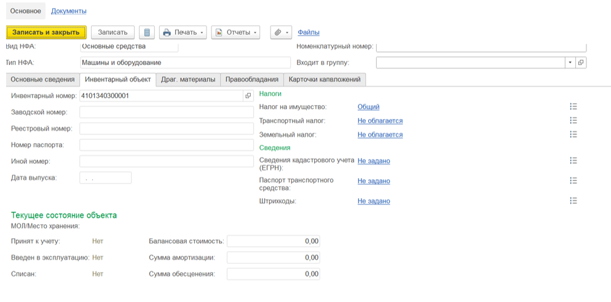Open the Файлы link
This screenshot has height=302, width=611.
tap(309, 33)
